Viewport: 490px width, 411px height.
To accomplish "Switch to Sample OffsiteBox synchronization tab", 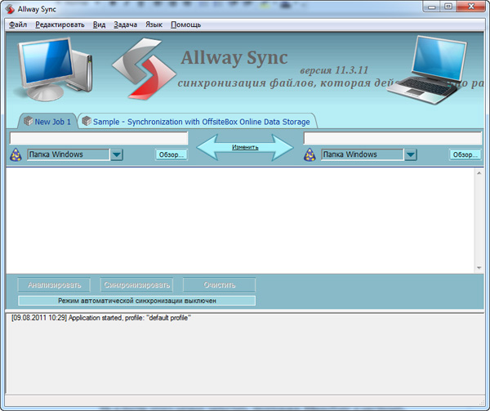I will point(200,122).
